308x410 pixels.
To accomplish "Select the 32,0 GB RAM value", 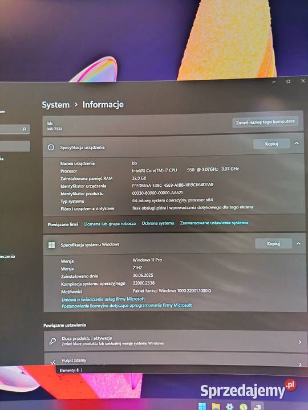I will tap(139, 178).
